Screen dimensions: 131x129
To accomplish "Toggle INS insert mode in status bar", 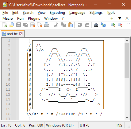I will tap(119, 125).
